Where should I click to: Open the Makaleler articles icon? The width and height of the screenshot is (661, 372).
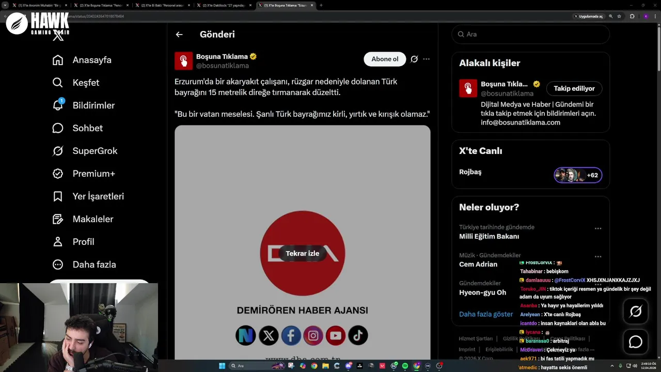click(58, 219)
